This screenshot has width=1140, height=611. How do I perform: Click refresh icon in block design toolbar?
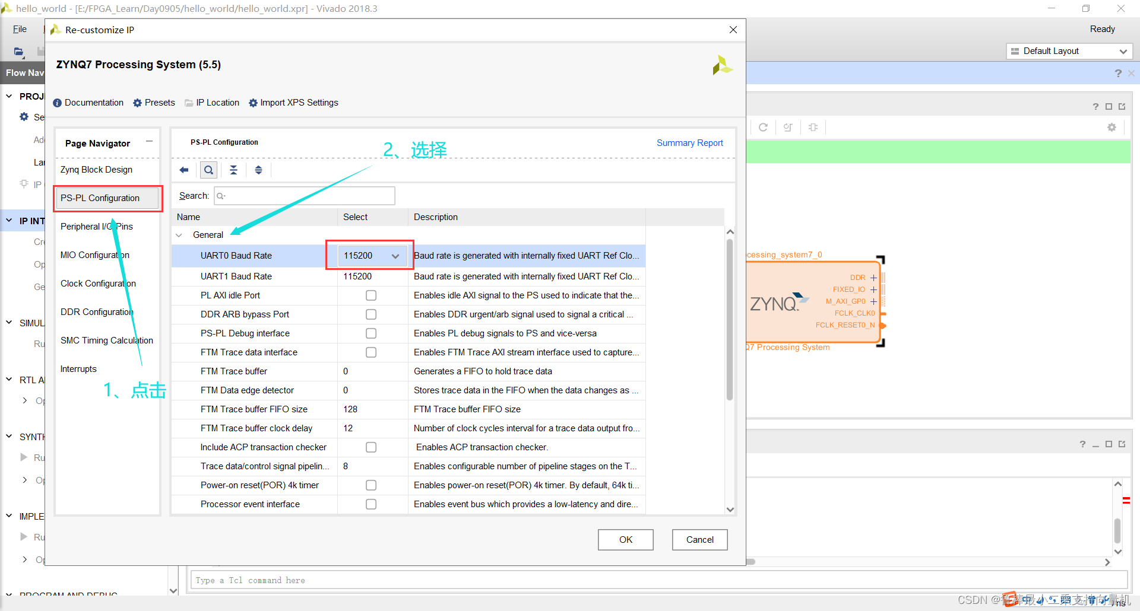click(763, 127)
